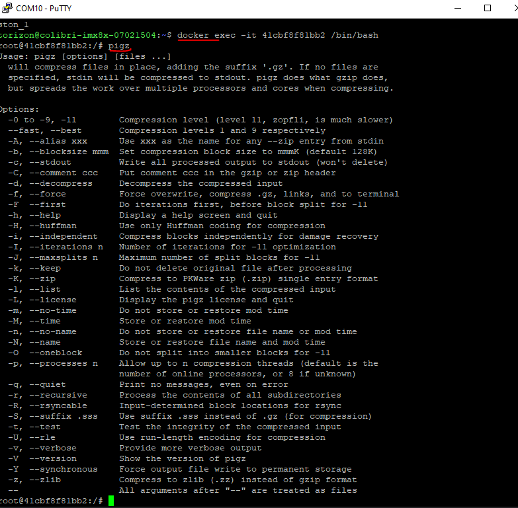
Task: Click the '-k, --keep' option
Action: click(34, 268)
